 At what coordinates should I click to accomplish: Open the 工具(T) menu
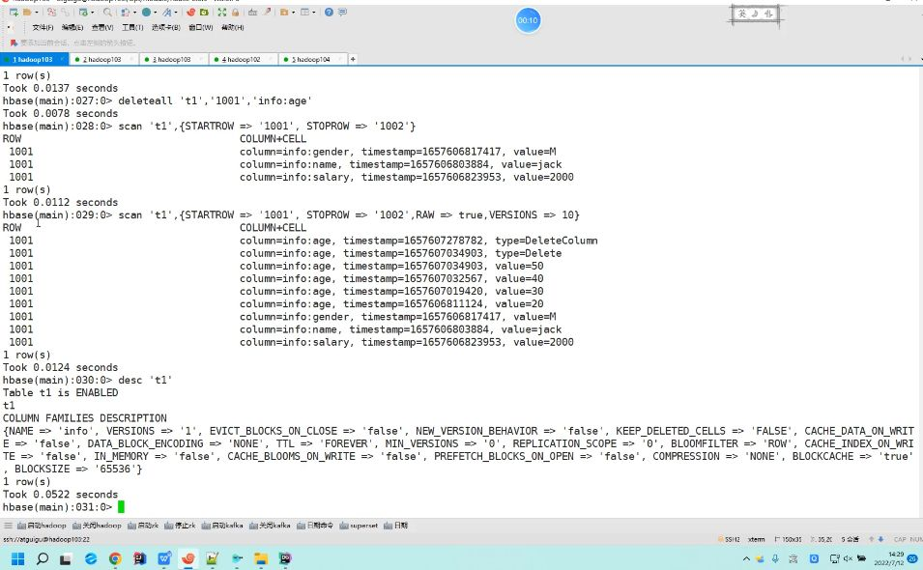[132, 27]
